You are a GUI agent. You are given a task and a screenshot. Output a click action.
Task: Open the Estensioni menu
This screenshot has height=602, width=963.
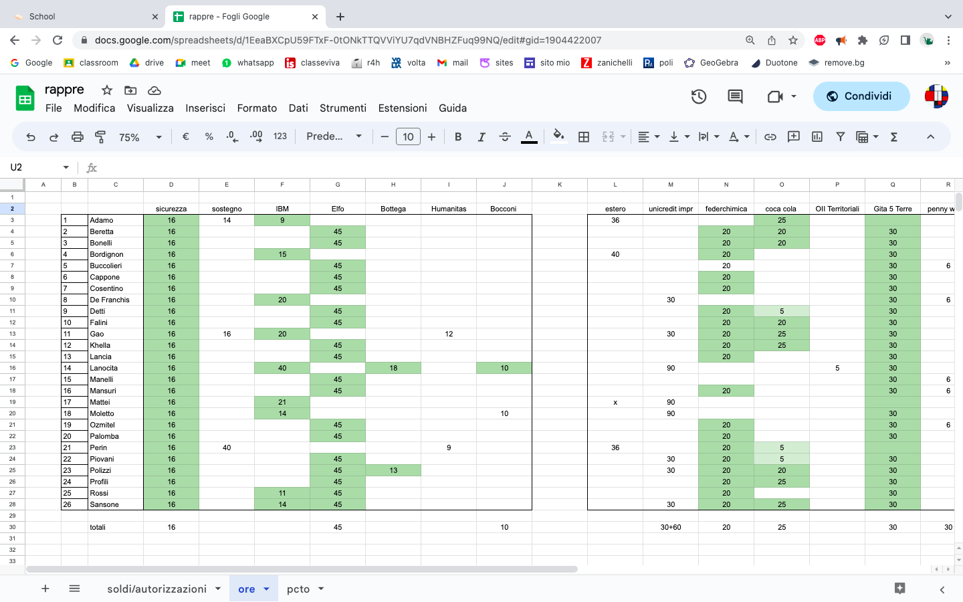click(x=403, y=108)
